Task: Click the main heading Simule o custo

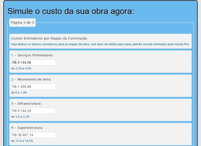Action: point(71,11)
